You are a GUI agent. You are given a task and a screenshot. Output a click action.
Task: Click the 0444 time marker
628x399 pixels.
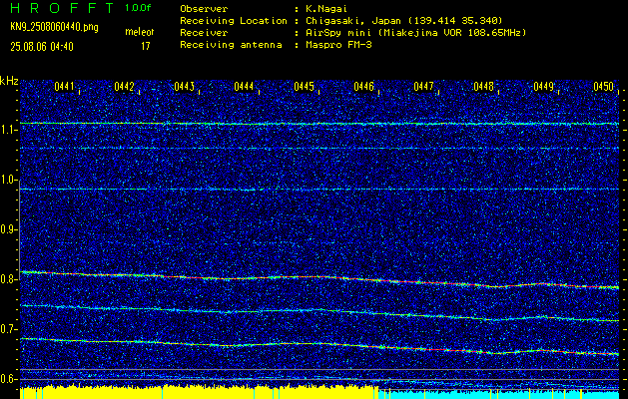point(244,87)
